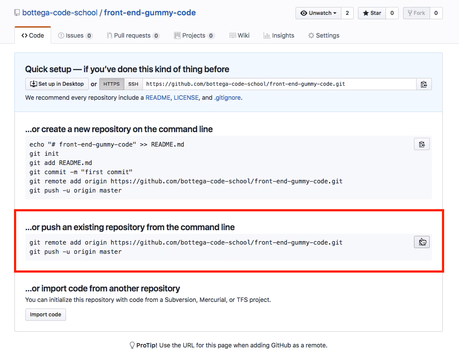
Task: Open the bottega-code-school organization link
Action: [x=60, y=13]
